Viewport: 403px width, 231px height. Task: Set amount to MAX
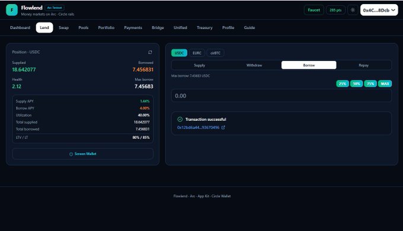[x=385, y=84]
